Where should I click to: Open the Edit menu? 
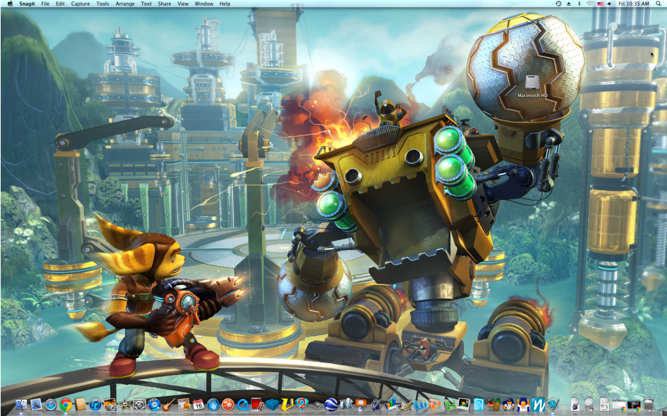click(x=61, y=4)
